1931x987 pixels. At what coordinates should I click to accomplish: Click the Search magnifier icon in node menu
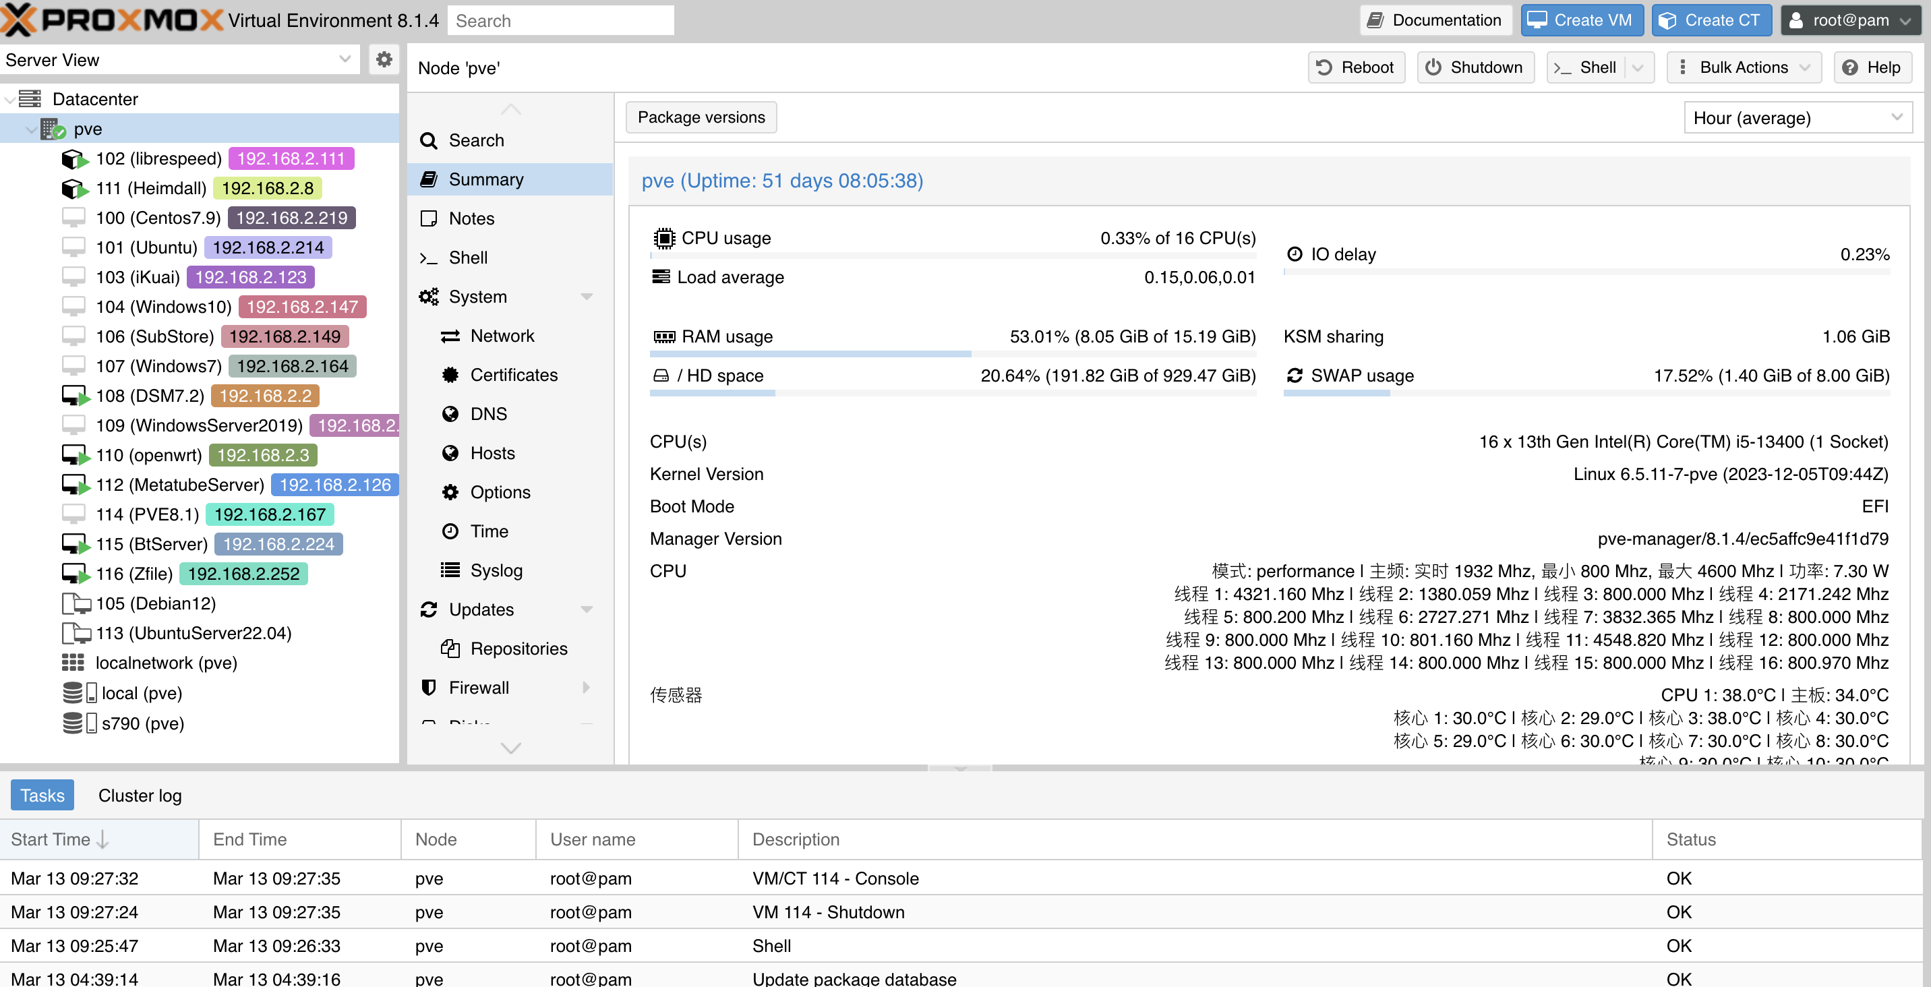[x=429, y=140]
